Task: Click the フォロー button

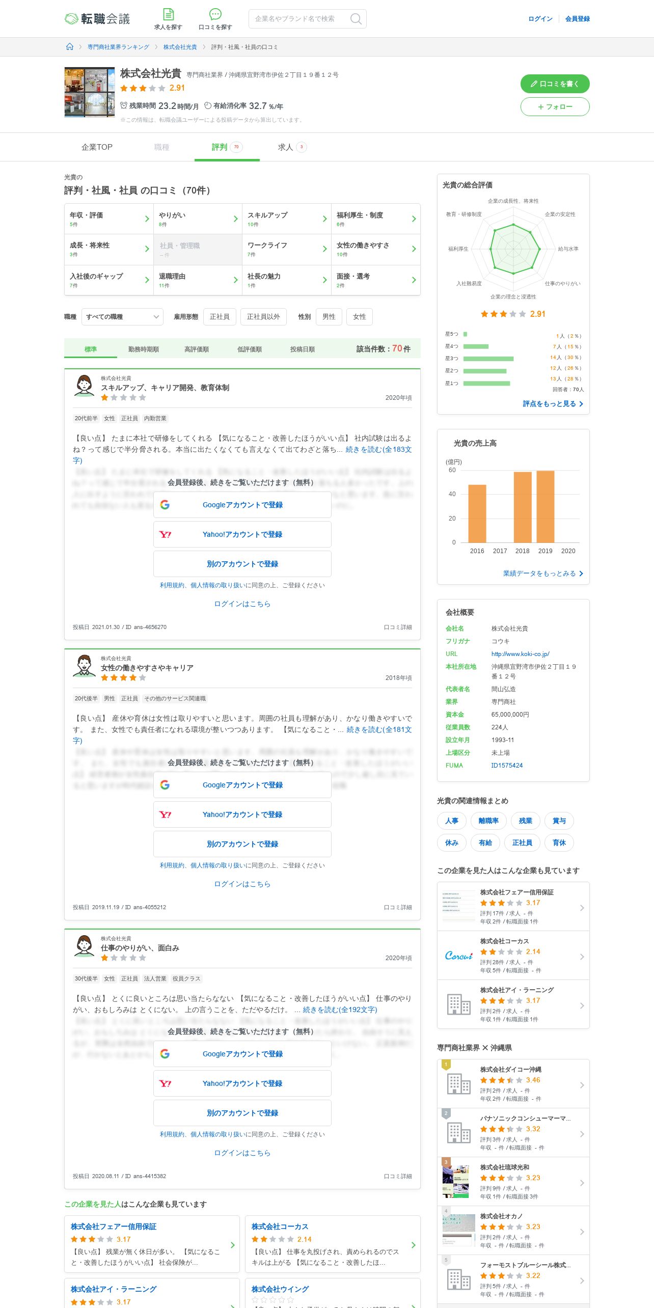Action: 555,106
